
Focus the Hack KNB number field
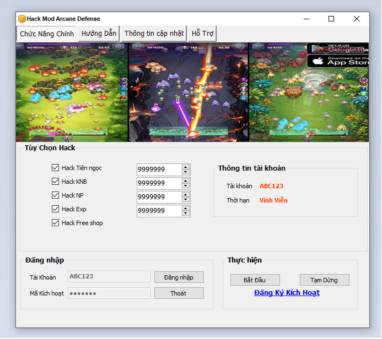click(x=159, y=183)
